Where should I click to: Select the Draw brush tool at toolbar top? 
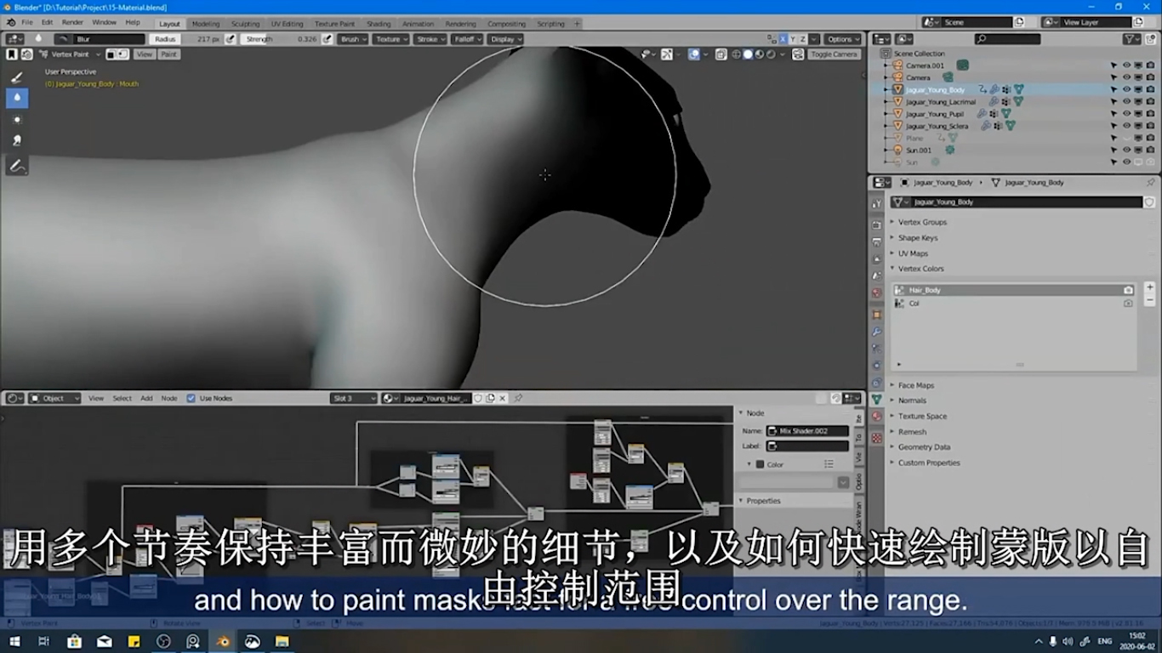point(16,77)
